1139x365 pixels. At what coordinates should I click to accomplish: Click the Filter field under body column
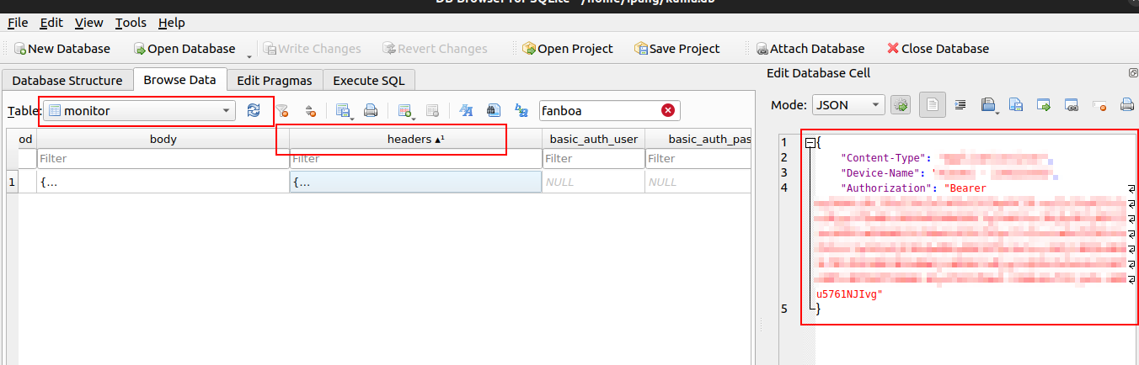163,158
